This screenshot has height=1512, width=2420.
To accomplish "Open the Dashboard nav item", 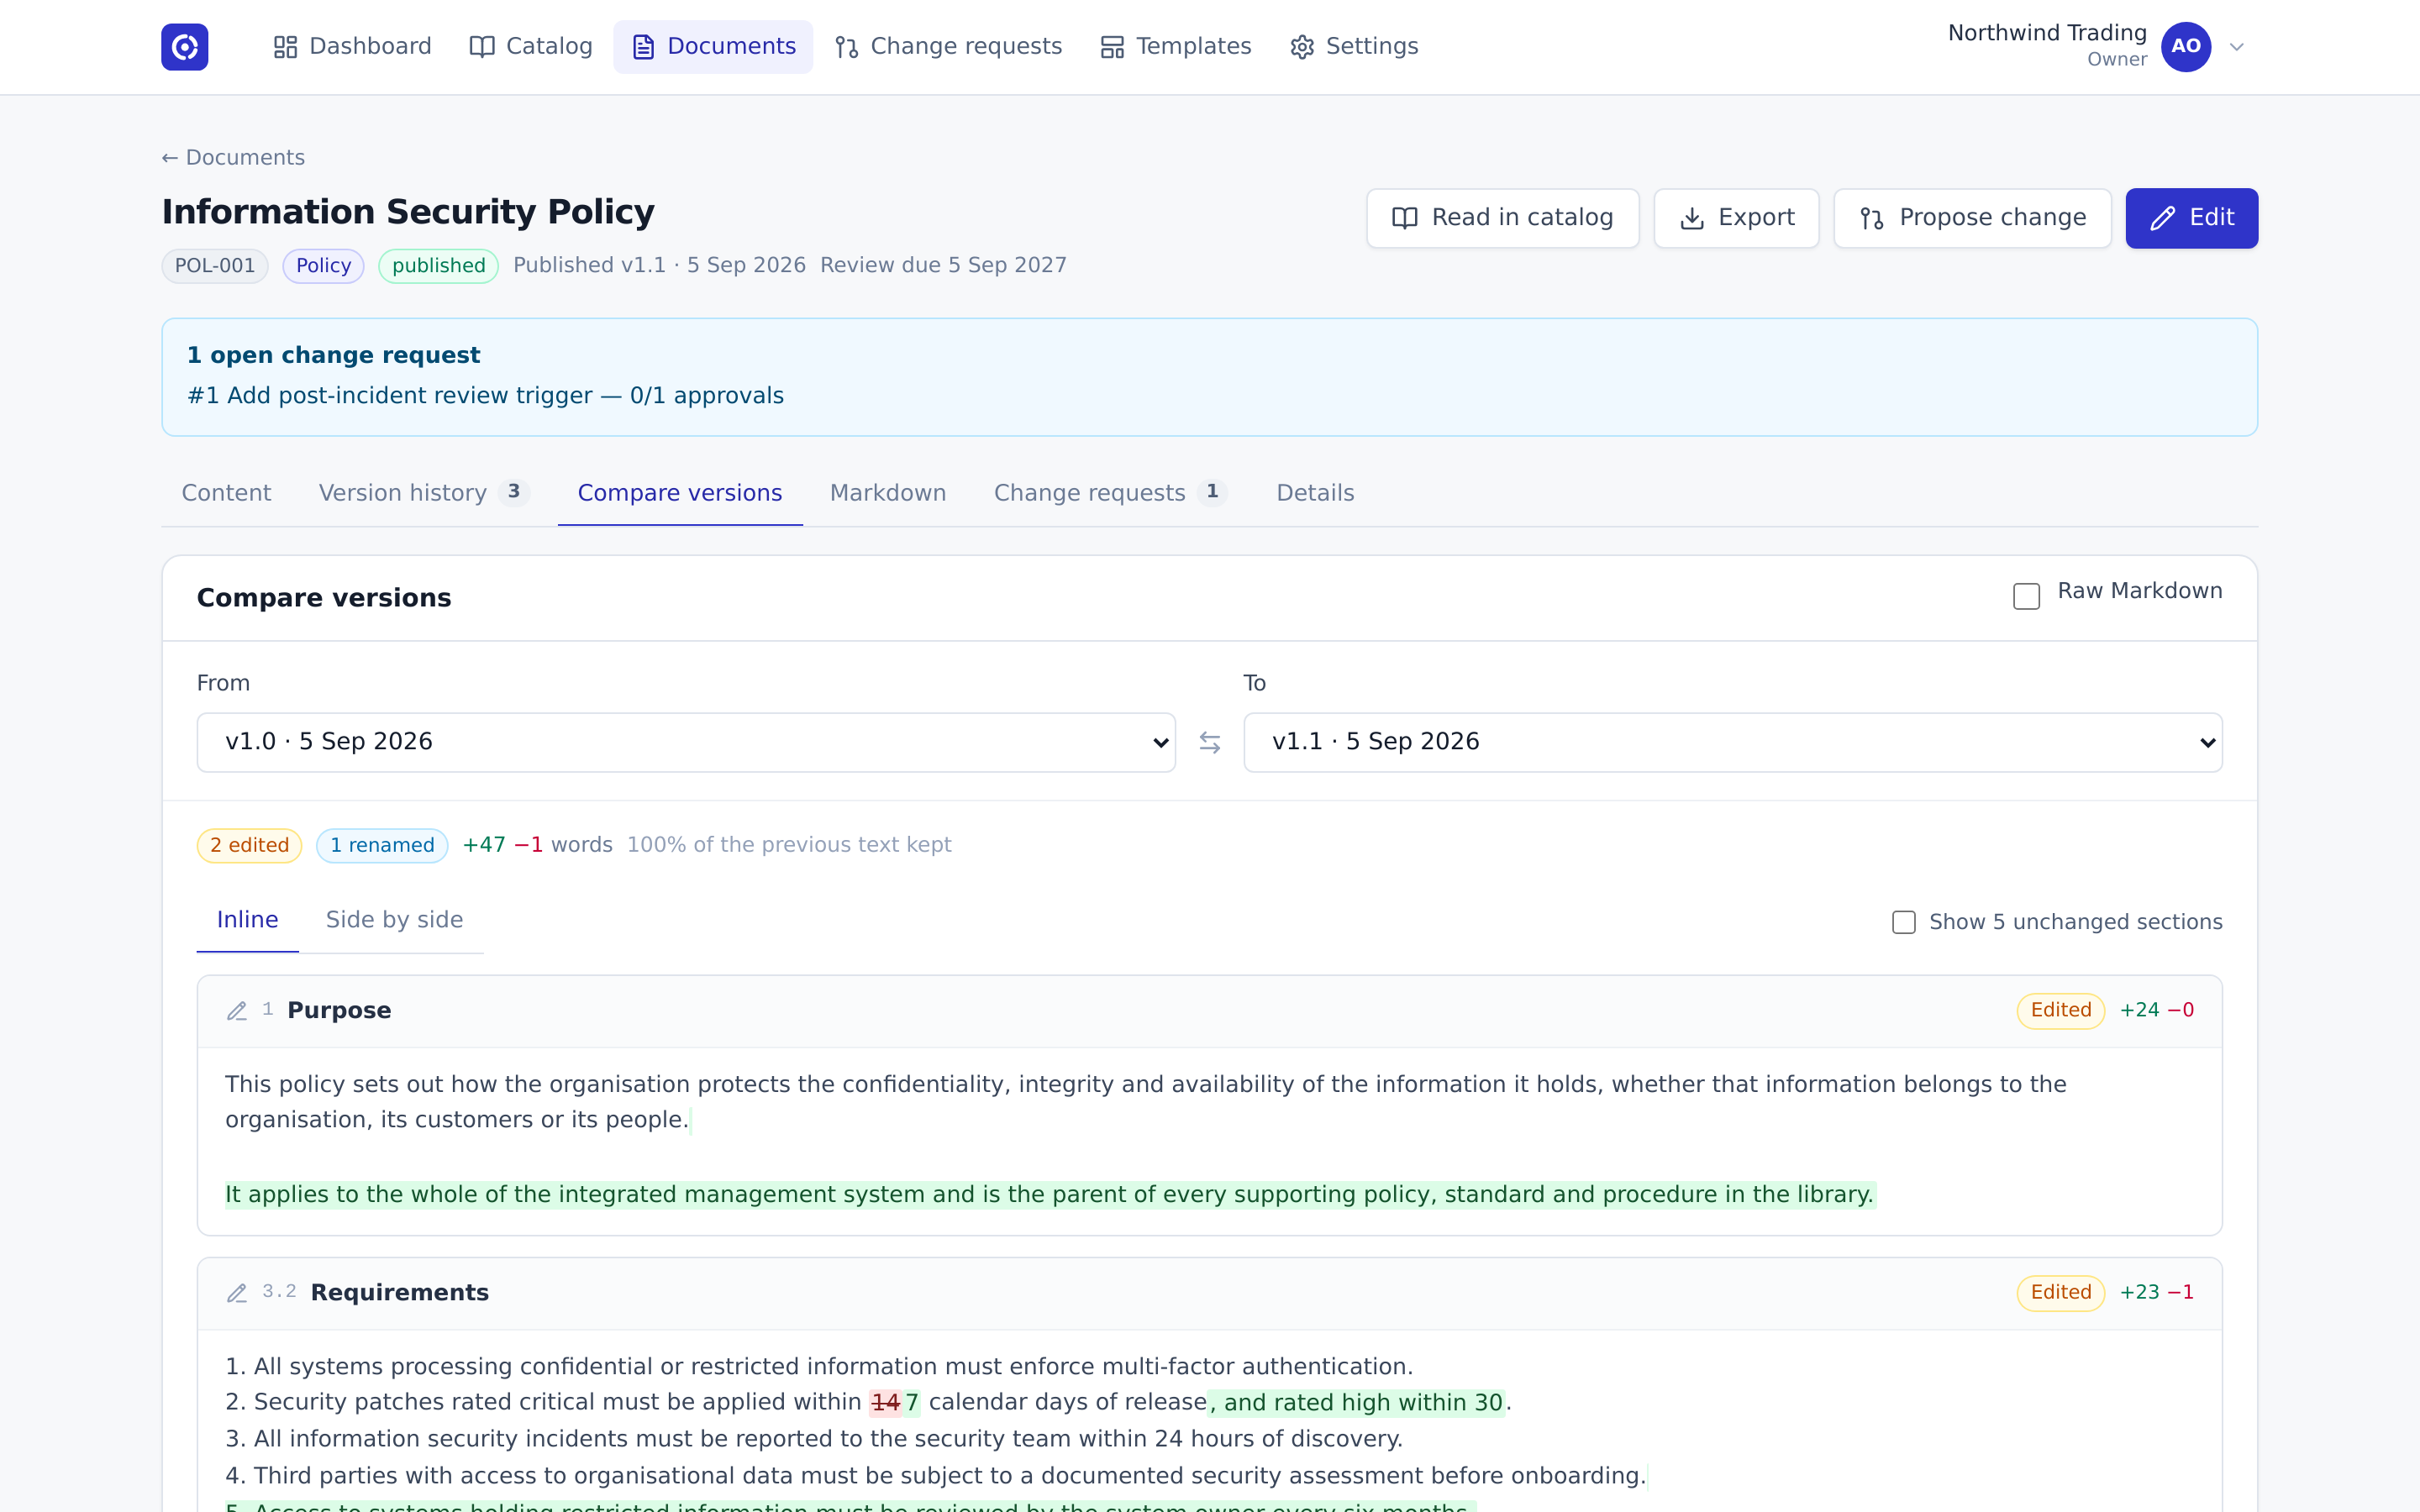I will point(352,47).
